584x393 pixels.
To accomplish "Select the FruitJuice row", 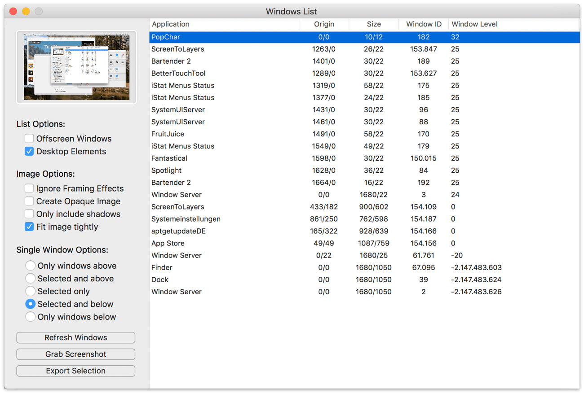I will [364, 134].
